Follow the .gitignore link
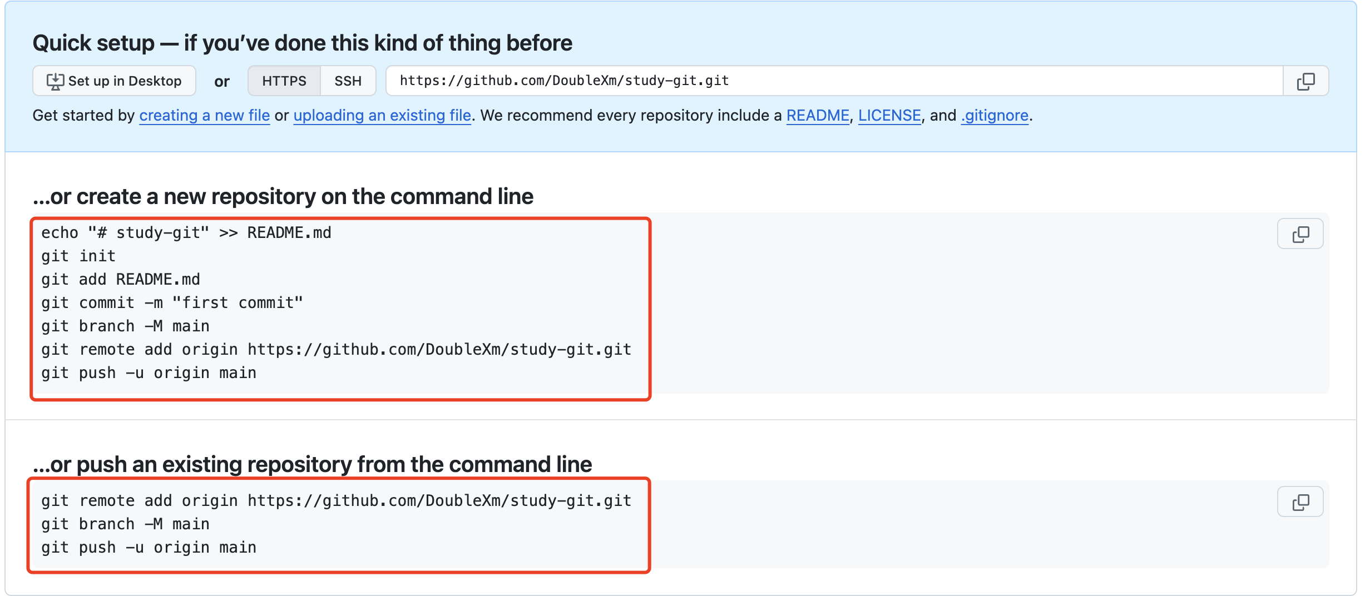Viewport: 1365px width, 596px height. pyautogui.click(x=995, y=116)
